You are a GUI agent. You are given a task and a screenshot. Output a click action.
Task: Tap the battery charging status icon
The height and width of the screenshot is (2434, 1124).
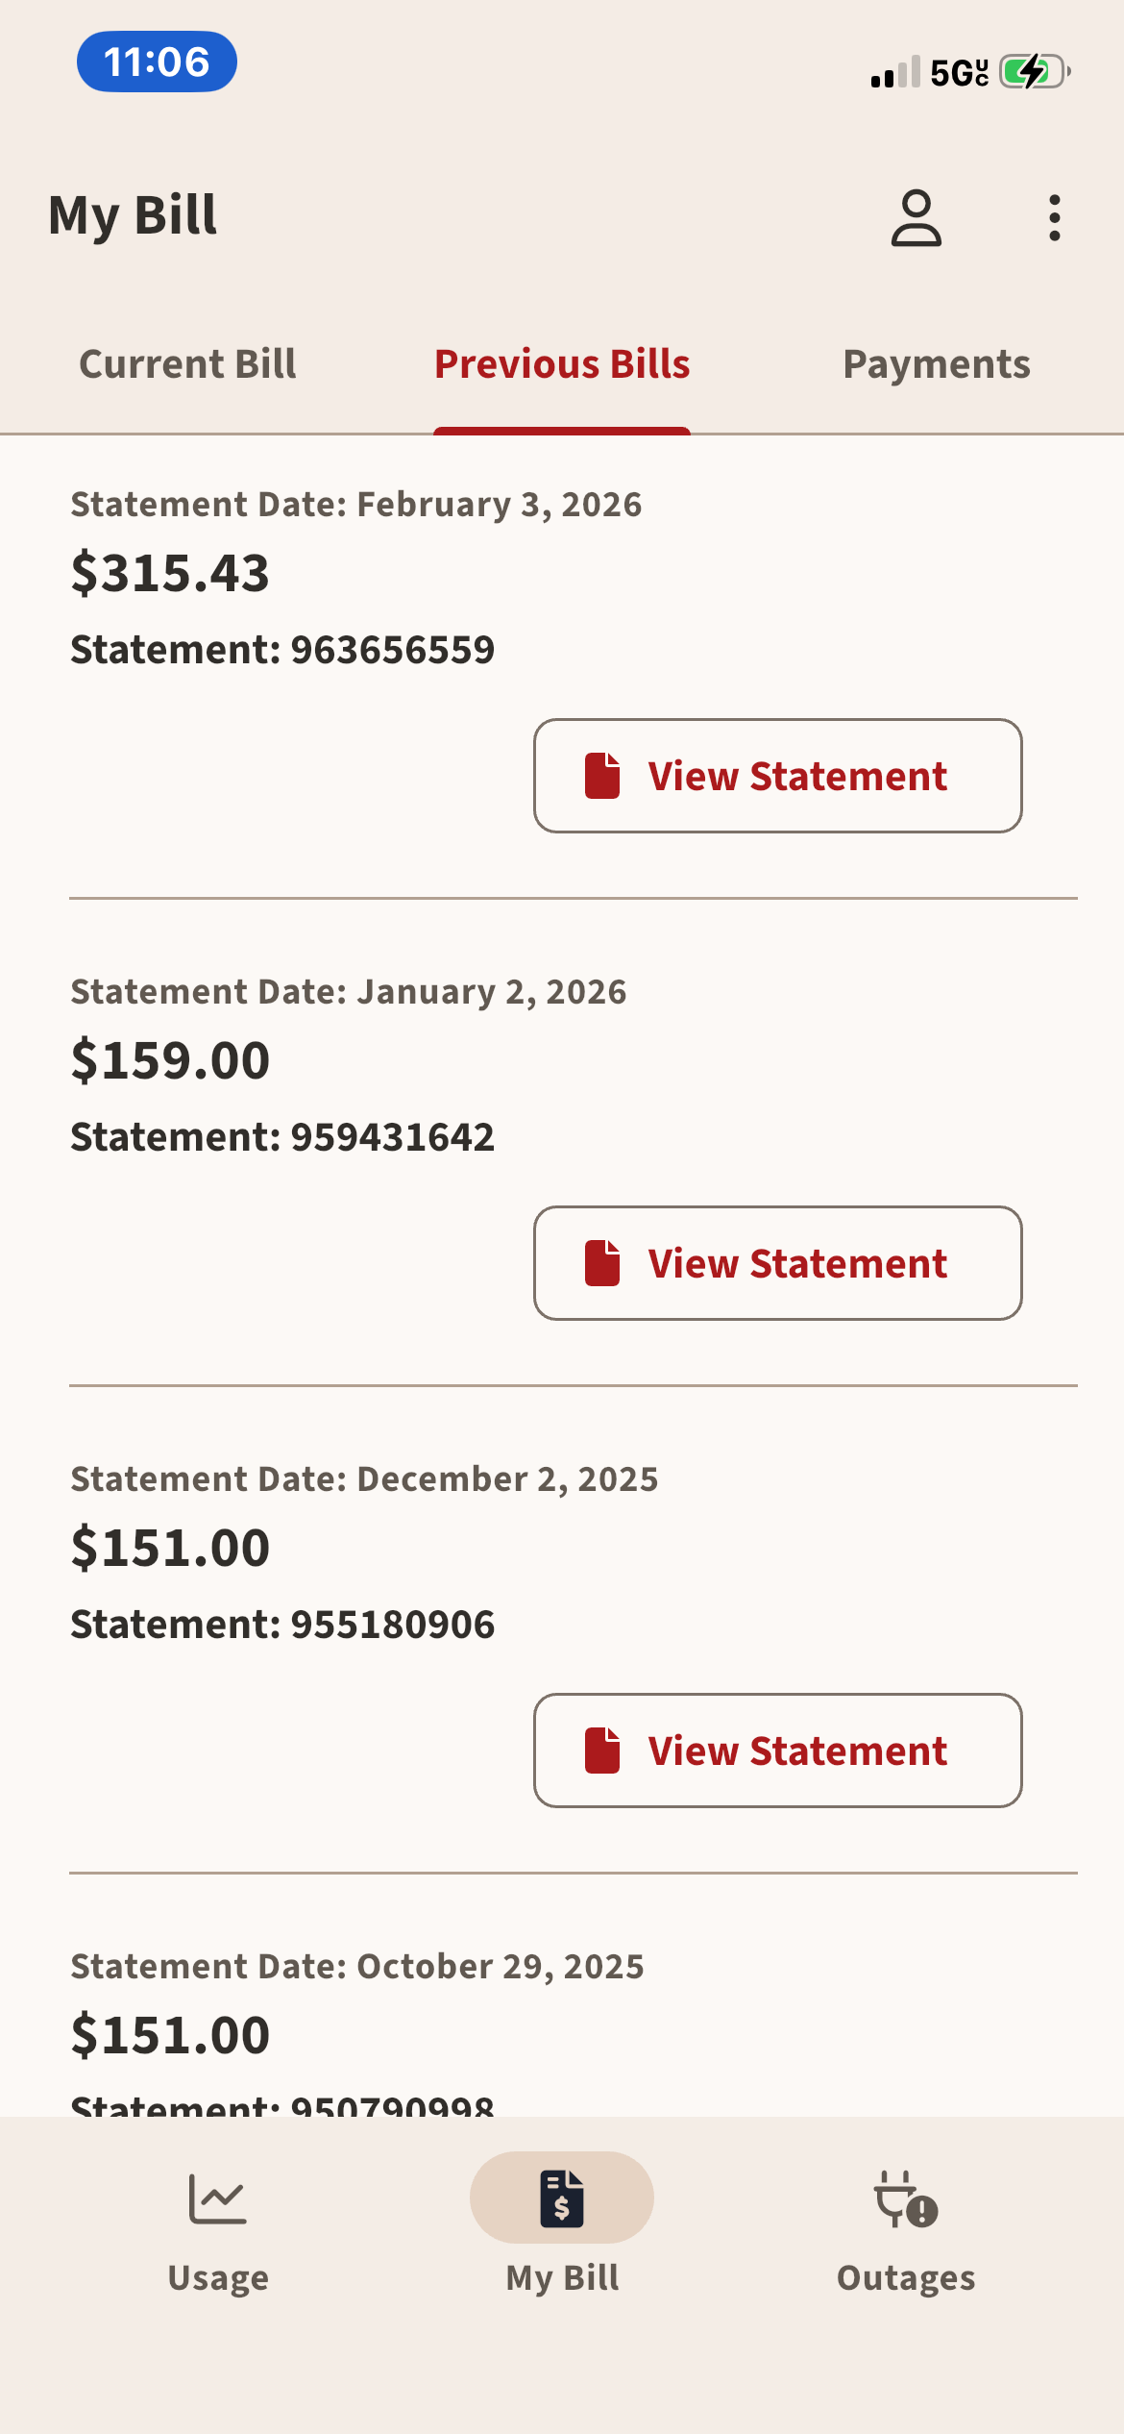click(1034, 72)
